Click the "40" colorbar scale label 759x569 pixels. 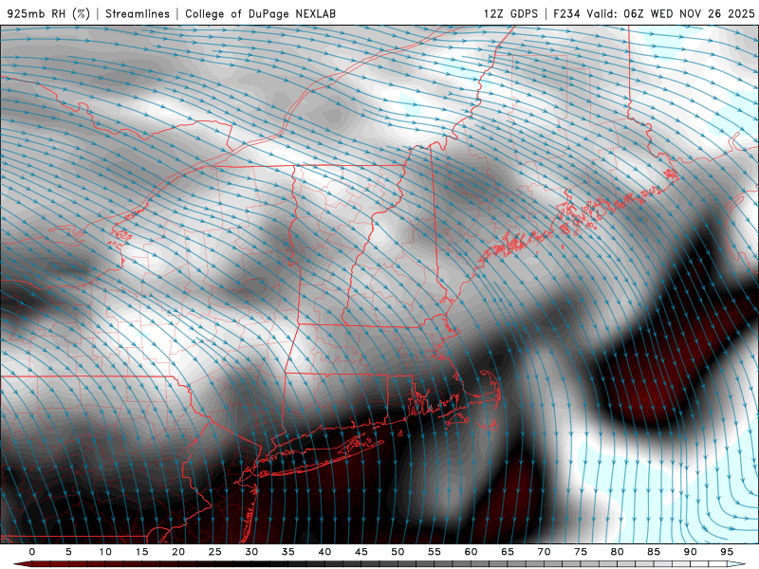pos(324,552)
